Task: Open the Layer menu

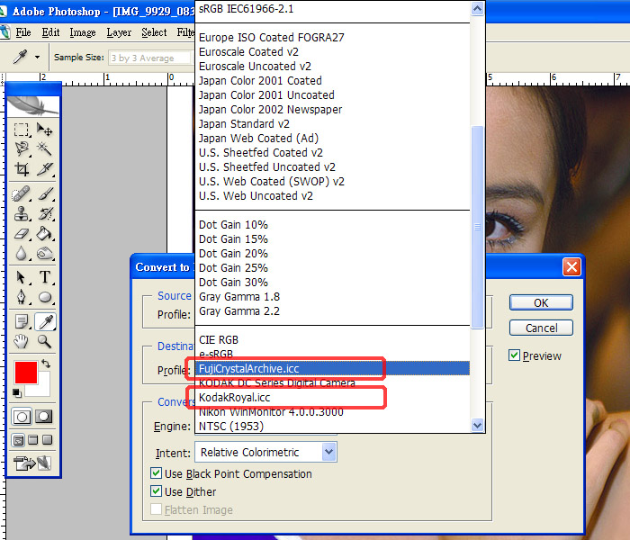Action: tap(119, 32)
